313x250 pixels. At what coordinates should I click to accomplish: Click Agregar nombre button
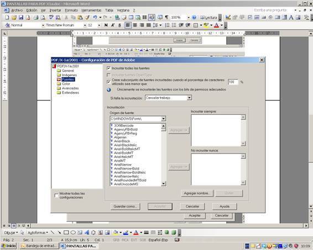[x=197, y=193]
